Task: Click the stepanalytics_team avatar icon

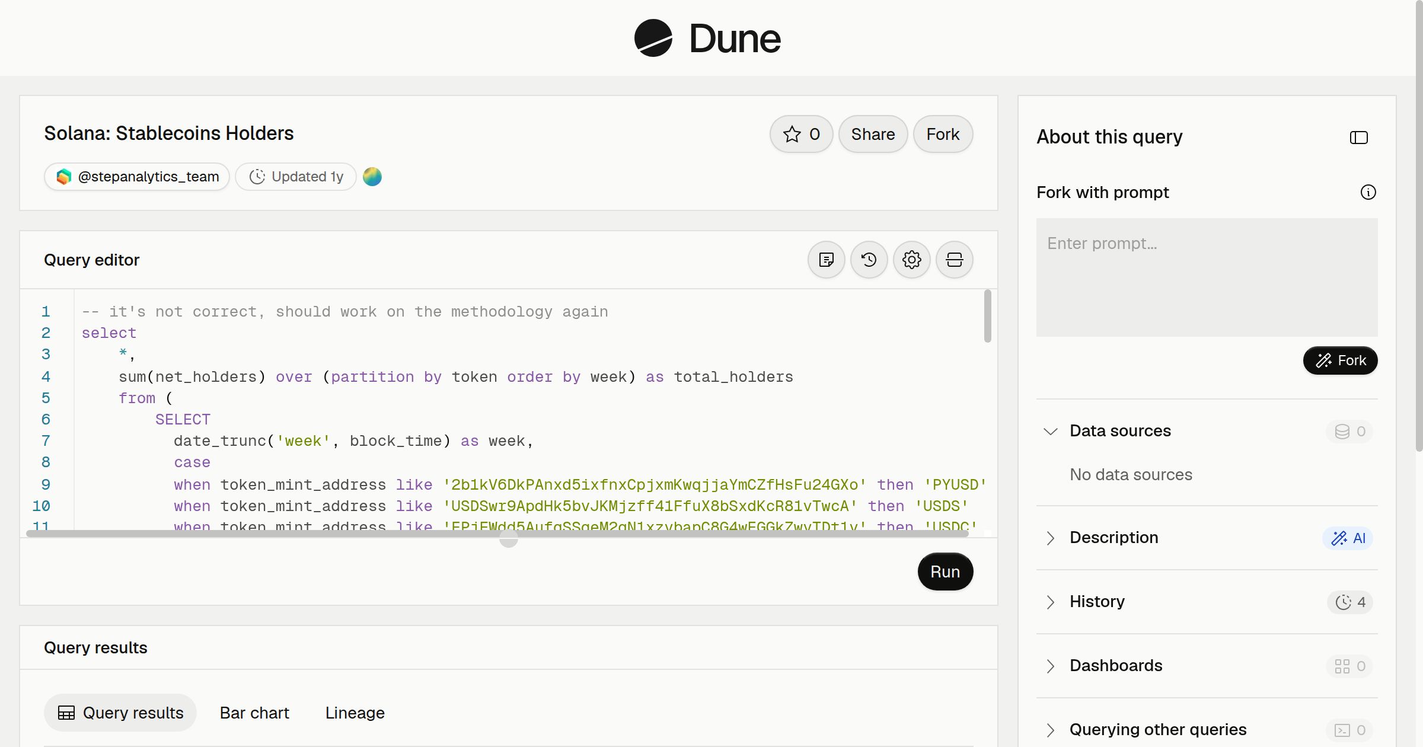Action: tap(64, 177)
